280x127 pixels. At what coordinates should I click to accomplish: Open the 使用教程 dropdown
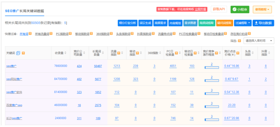pyautogui.click(x=262, y=9)
